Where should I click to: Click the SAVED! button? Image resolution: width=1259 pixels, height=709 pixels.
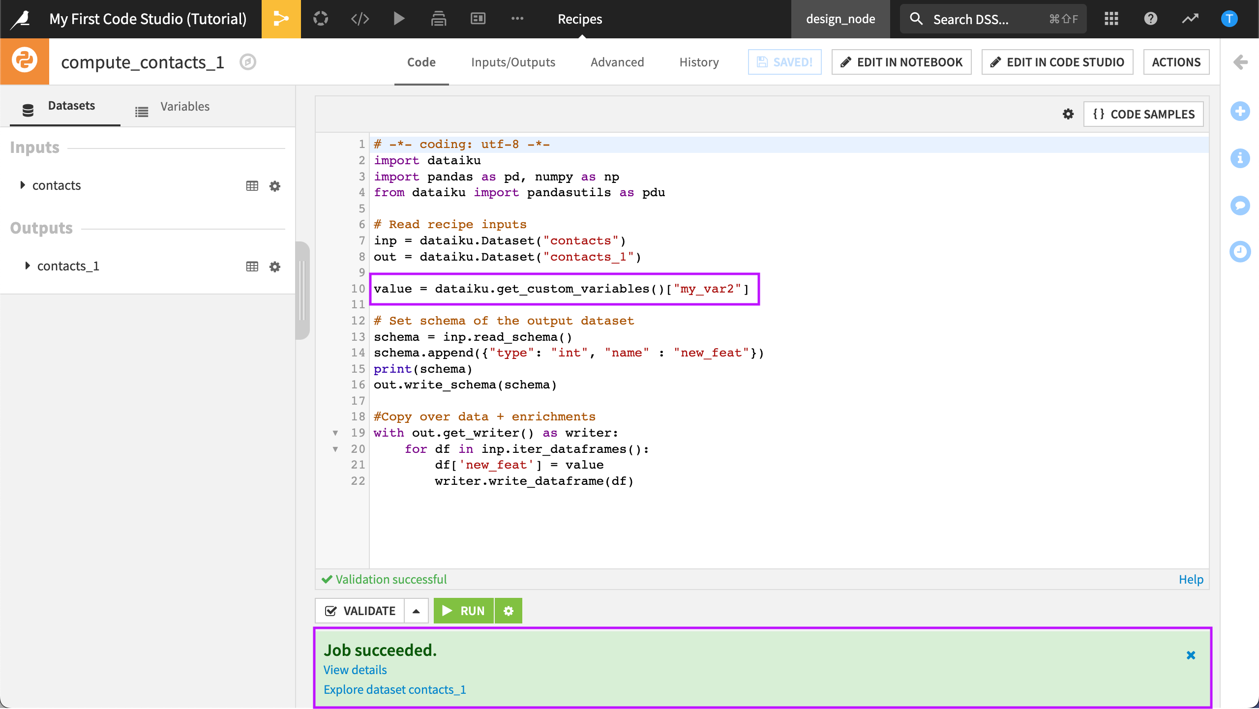(785, 62)
